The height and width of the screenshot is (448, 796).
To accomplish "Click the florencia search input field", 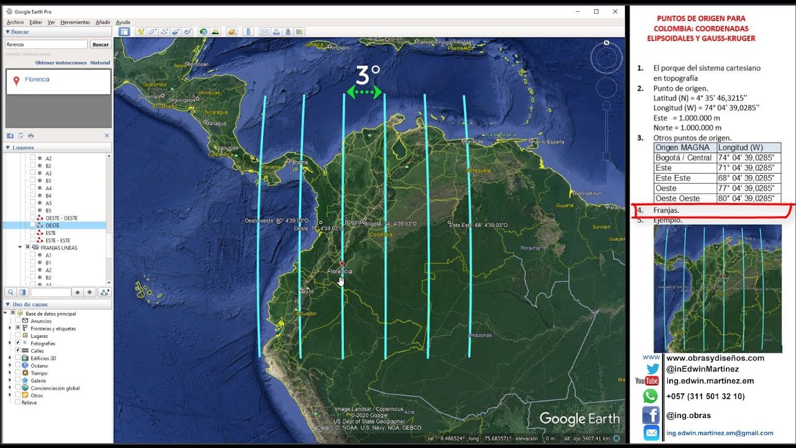I will pos(46,45).
